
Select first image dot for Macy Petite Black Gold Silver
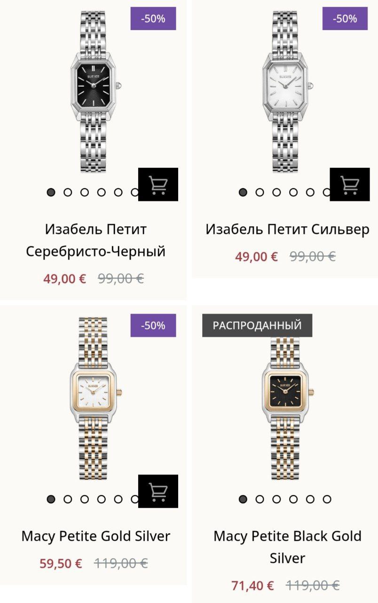[243, 499]
